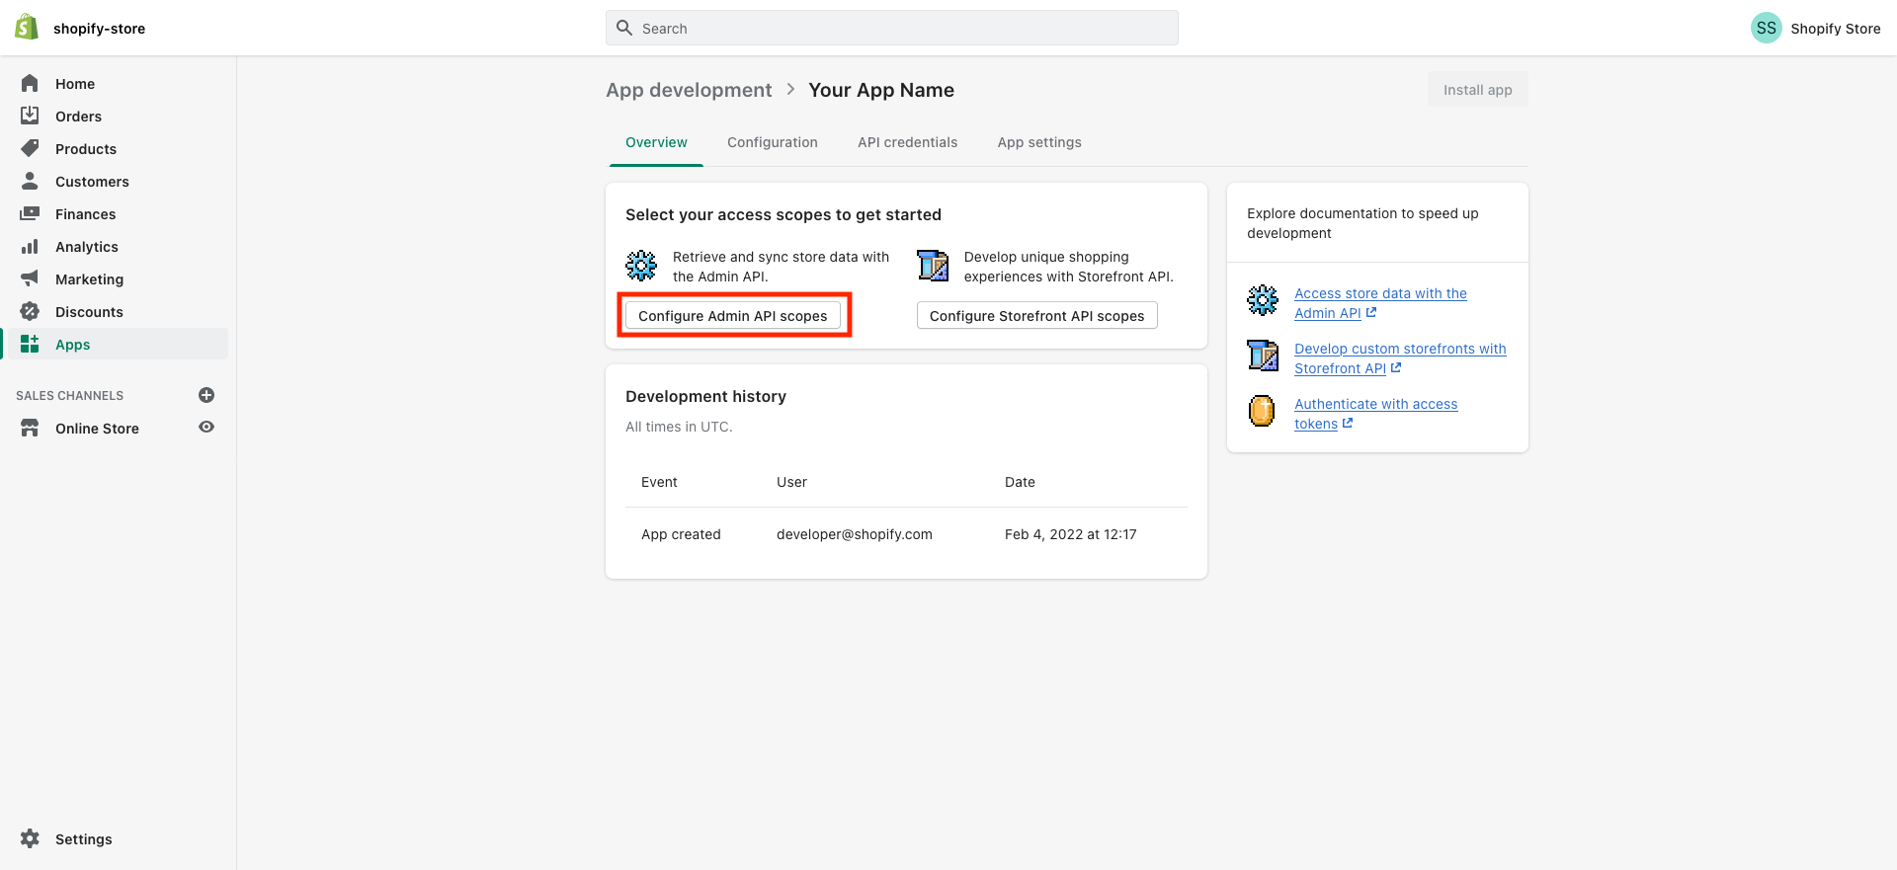
Task: Click the Products tag icon
Action: 30,149
